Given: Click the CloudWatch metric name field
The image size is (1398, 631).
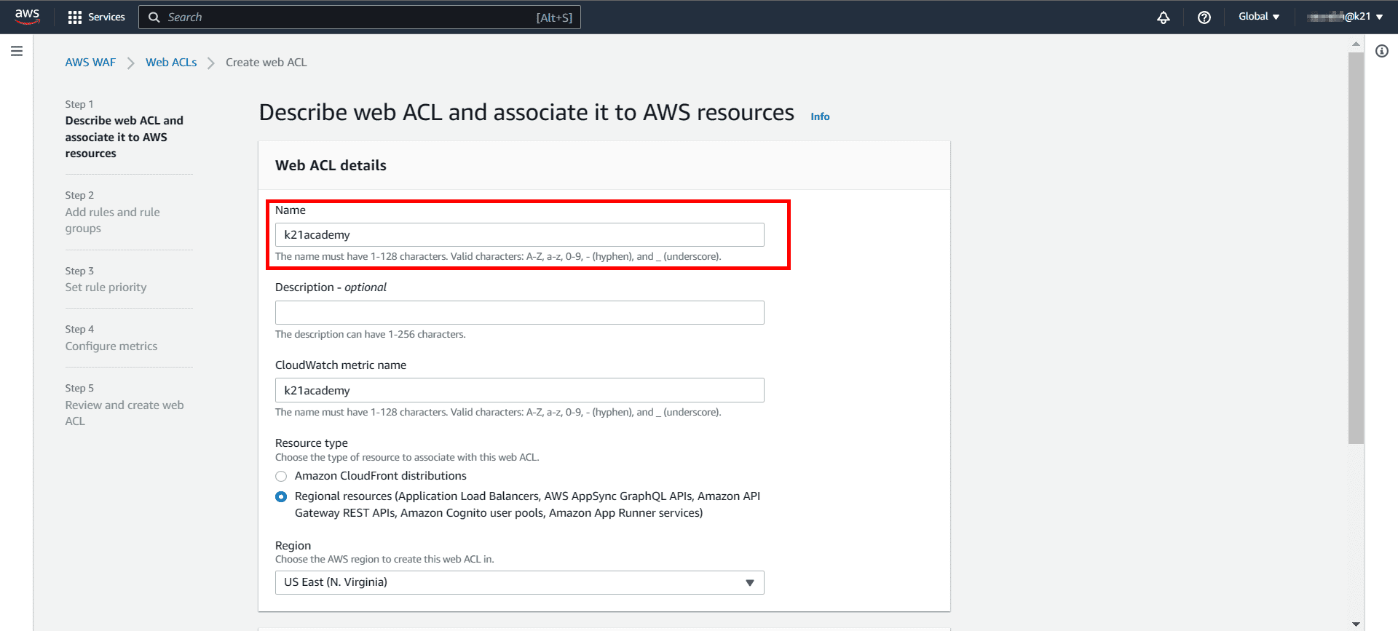Looking at the screenshot, I should [x=519, y=391].
